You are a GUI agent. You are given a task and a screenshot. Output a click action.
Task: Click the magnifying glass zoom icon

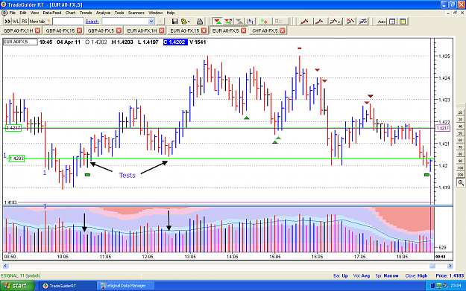pyautogui.click(x=461, y=183)
